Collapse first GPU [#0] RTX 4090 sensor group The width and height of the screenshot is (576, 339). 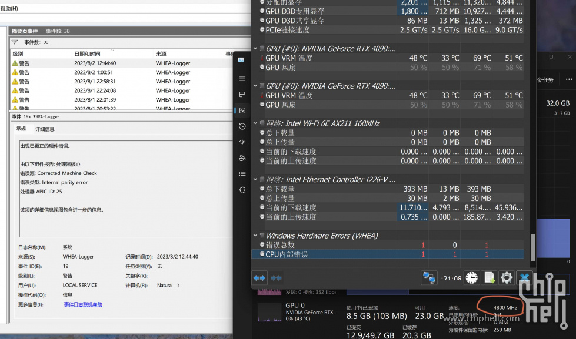click(255, 48)
